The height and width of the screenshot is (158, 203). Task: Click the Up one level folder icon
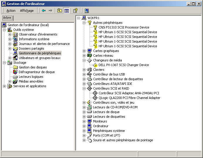tap(60, 11)
